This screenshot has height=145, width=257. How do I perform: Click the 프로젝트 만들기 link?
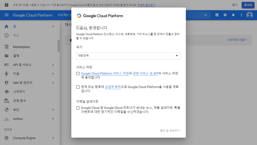237,40
